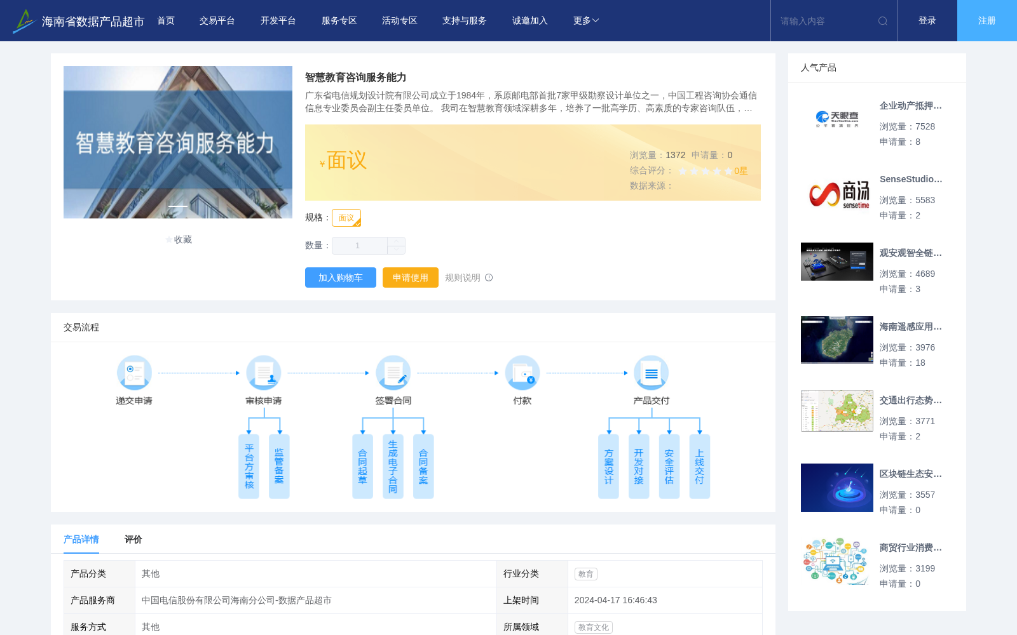Screen dimensions: 1017x635
Task: Open the 海南遥感应用 map thumbnail
Action: coord(837,340)
